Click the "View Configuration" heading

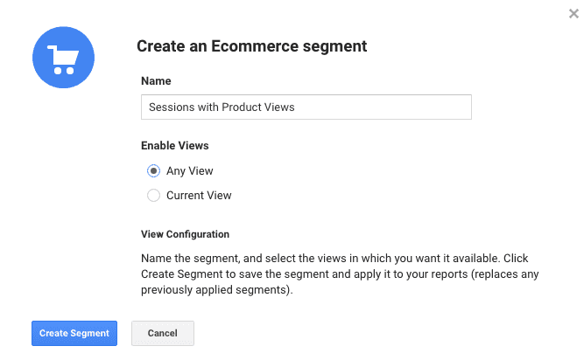[x=185, y=234]
